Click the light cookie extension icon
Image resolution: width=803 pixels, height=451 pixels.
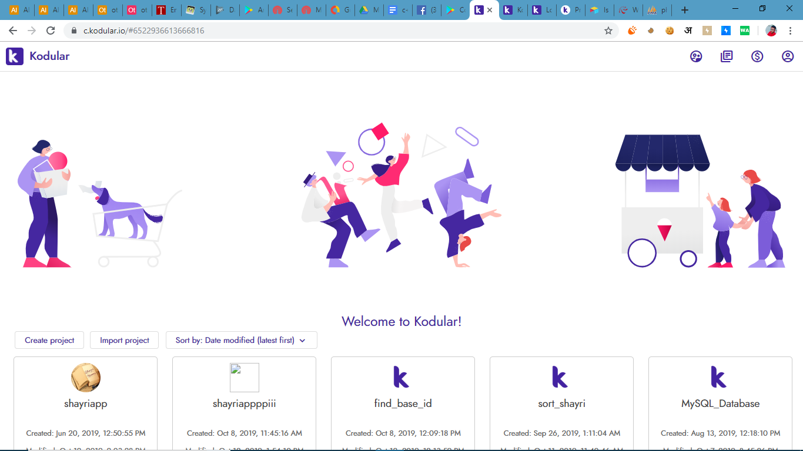pos(670,31)
